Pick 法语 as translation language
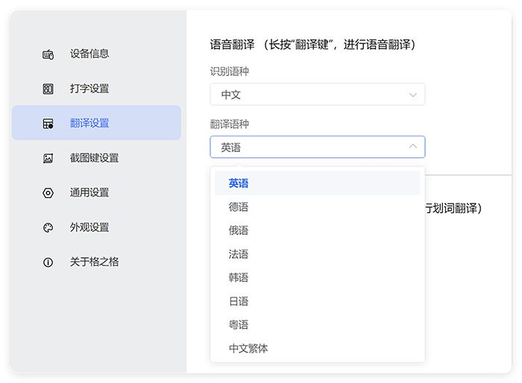The width and height of the screenshot is (522, 383). point(239,254)
